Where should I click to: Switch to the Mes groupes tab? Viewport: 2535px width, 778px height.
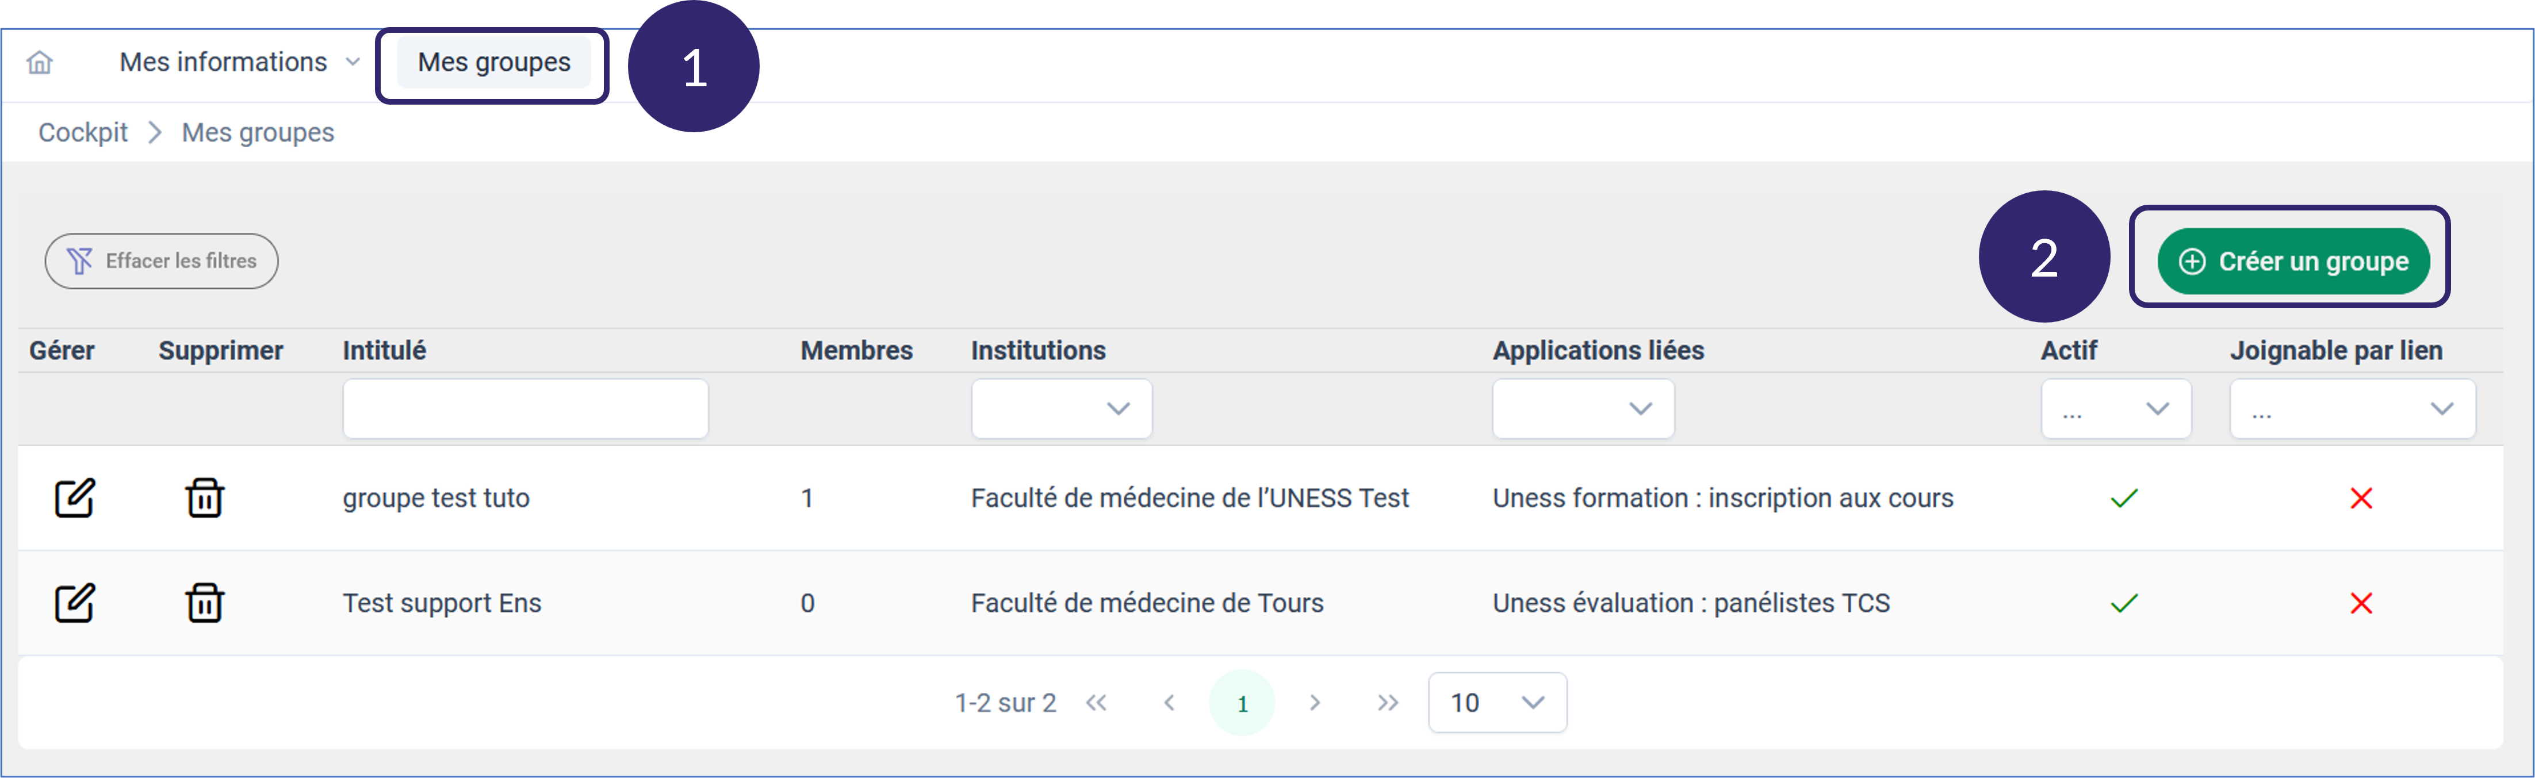pos(493,62)
